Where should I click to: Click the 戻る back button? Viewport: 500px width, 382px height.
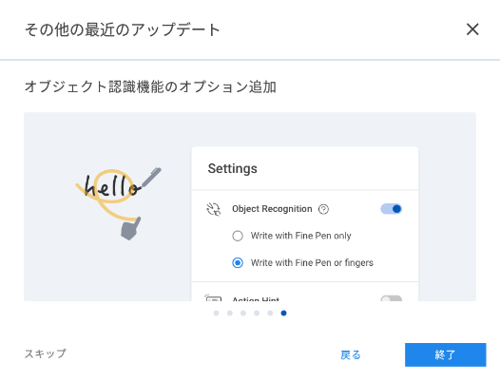click(351, 354)
